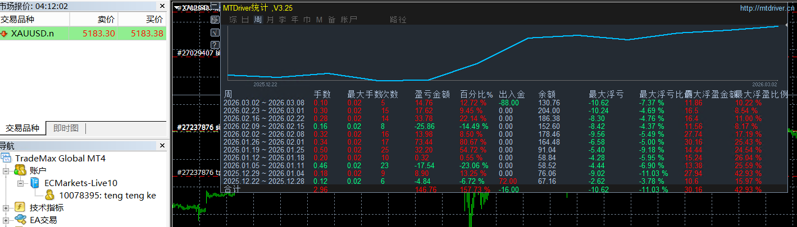Select the 账户 navigator item
Image resolution: width=797 pixels, height=227 pixels.
pyautogui.click(x=38, y=170)
